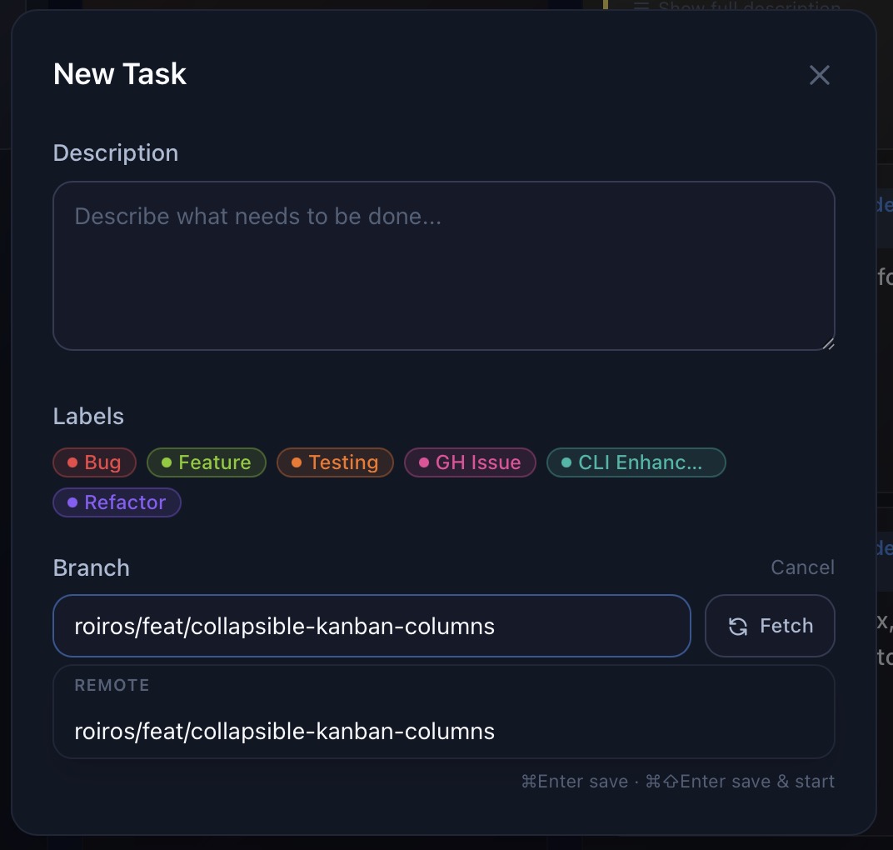This screenshot has height=850, width=893.
Task: Enable the Refactor label
Action: 117,502
